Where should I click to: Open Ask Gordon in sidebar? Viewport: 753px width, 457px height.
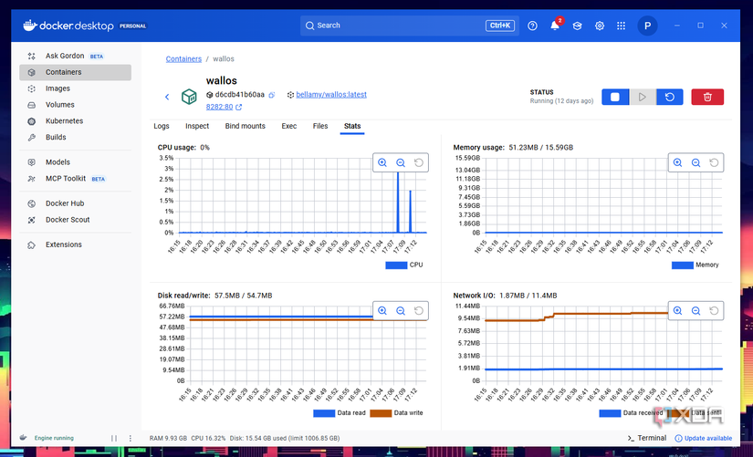[x=76, y=56]
